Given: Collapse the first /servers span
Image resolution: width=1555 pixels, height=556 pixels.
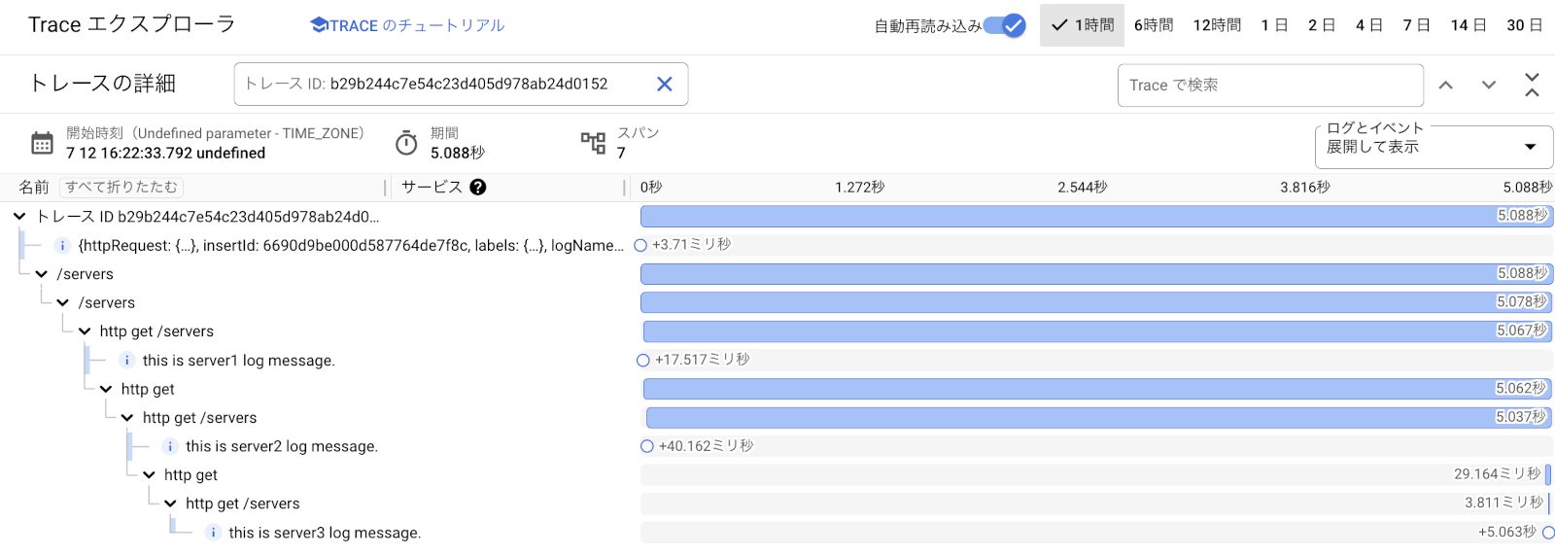Looking at the screenshot, I should 41,274.
